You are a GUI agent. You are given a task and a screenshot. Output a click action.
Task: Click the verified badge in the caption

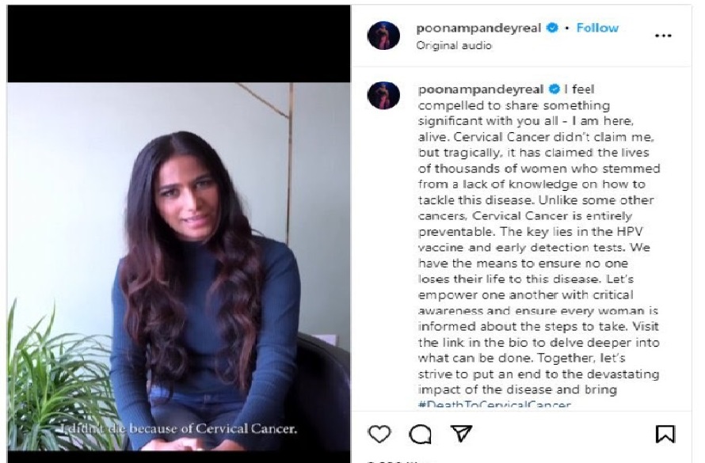[x=554, y=89]
